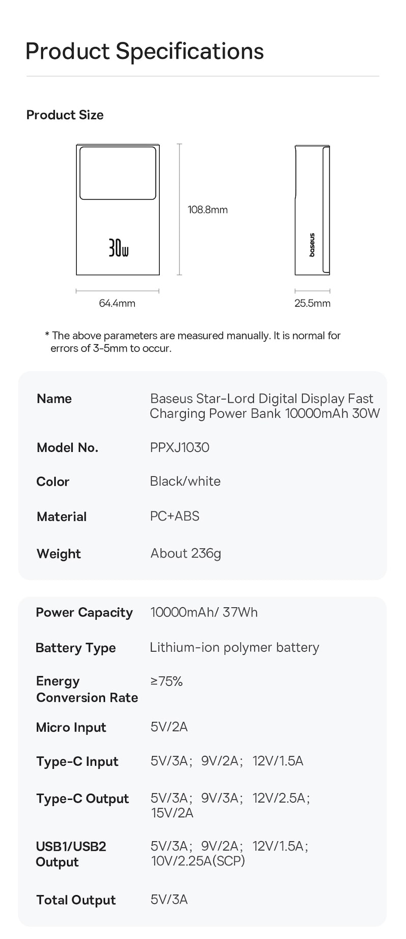
Task: Click the About 236g weight value
Action: (x=186, y=553)
